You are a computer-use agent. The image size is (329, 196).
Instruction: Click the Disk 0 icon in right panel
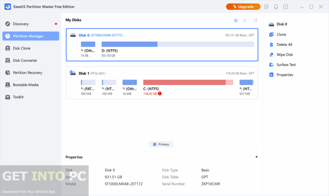click(271, 24)
